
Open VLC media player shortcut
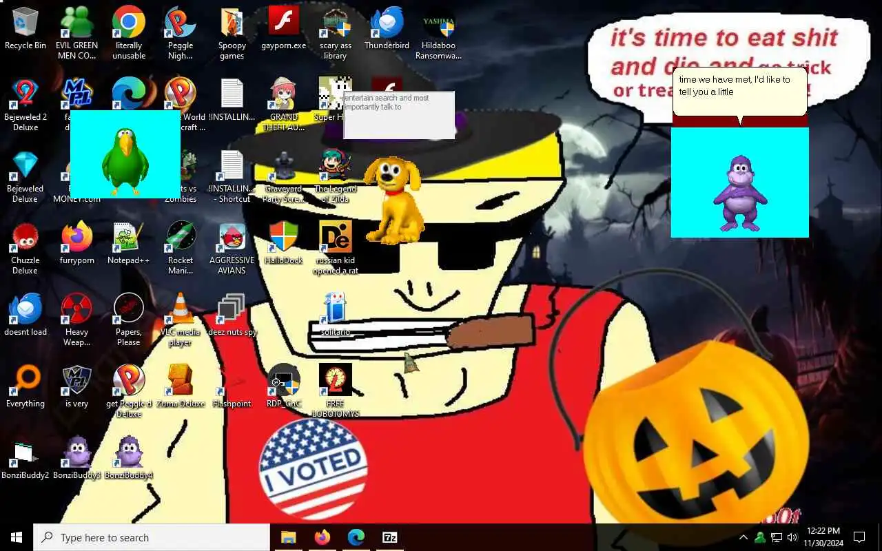pos(180,320)
